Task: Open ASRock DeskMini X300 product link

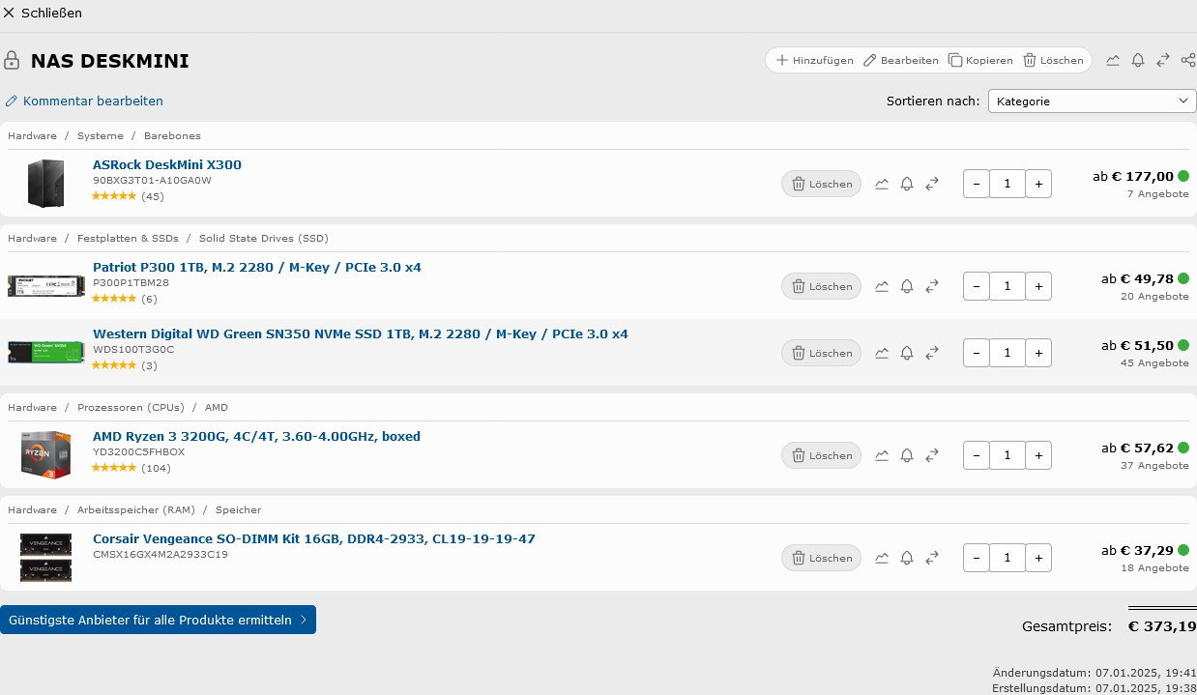Action: [x=167, y=164]
